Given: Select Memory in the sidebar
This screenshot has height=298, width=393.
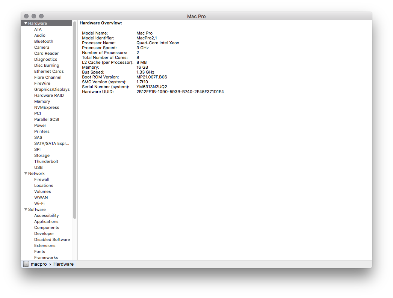Looking at the screenshot, I should click(42, 101).
